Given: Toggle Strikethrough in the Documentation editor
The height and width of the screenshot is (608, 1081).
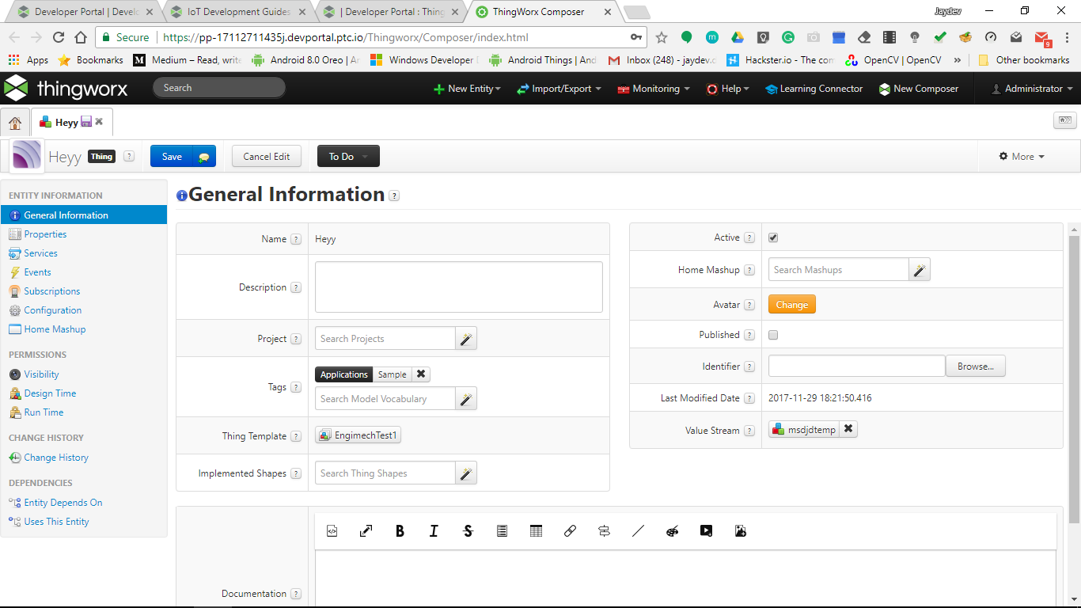Looking at the screenshot, I should pos(468,530).
